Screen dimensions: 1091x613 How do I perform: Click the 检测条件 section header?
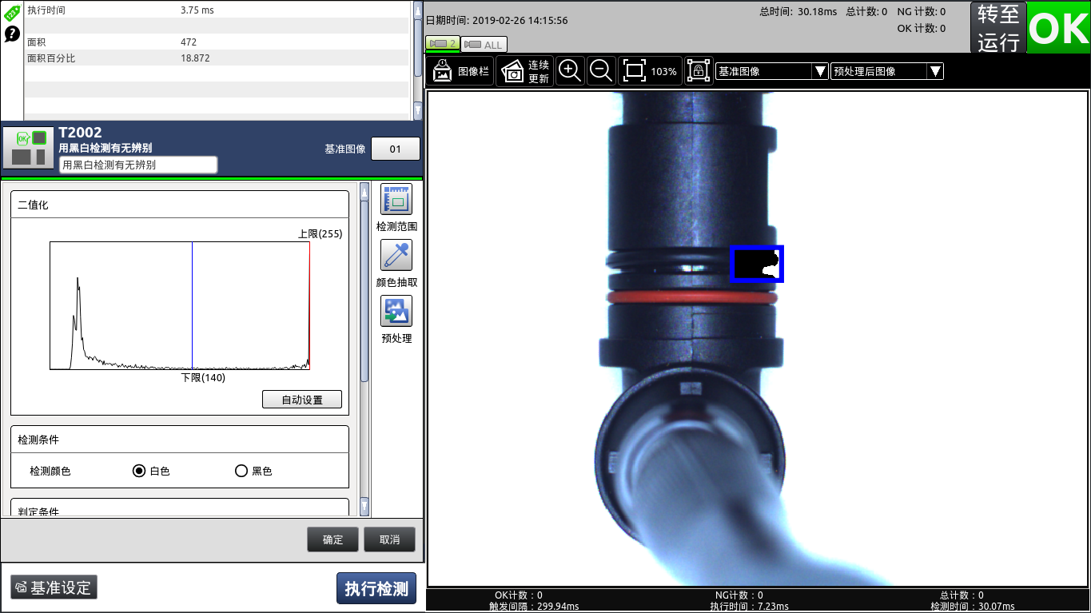click(x=180, y=440)
